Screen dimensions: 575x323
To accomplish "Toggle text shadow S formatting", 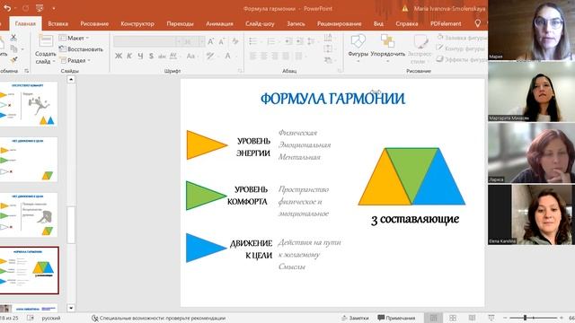I will tap(151, 56).
